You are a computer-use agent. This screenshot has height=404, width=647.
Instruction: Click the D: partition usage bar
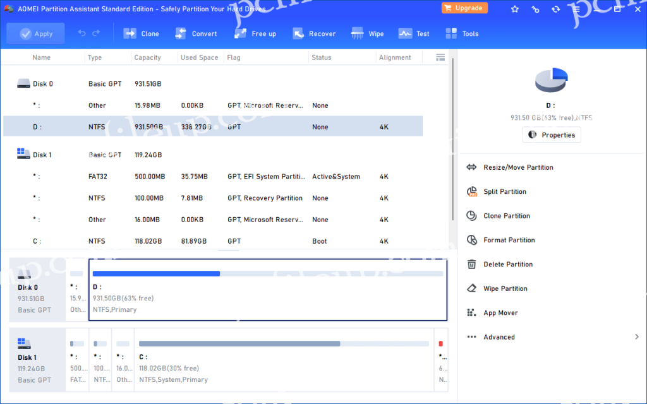pyautogui.click(x=267, y=273)
